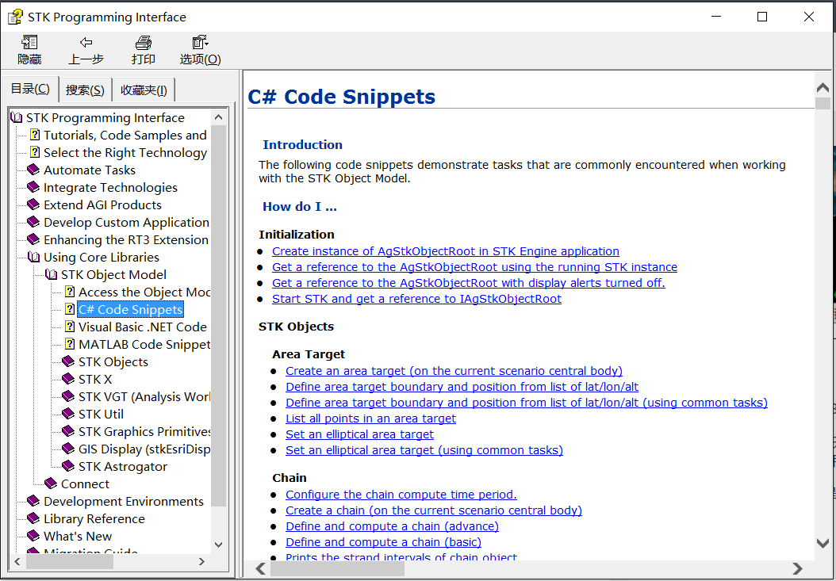Viewport: 836px width, 581px height.
Task: Open Get reference using running STK instance link
Action: pos(474,267)
